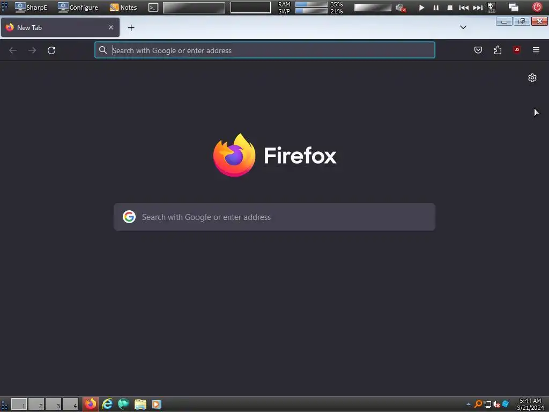Viewport: 549px width, 412px height.
Task: Click the blue tray icon
Action: click(505, 404)
